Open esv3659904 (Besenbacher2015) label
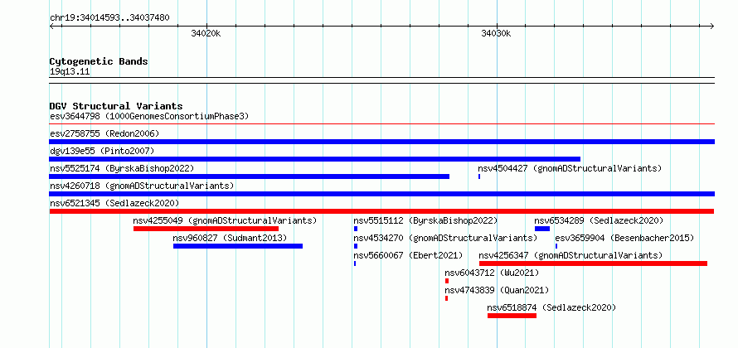Screen dimensions: 738x348 [x=624, y=238]
